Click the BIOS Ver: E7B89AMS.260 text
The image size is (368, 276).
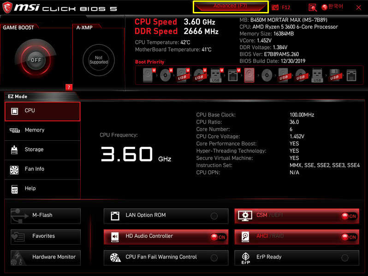(269, 54)
